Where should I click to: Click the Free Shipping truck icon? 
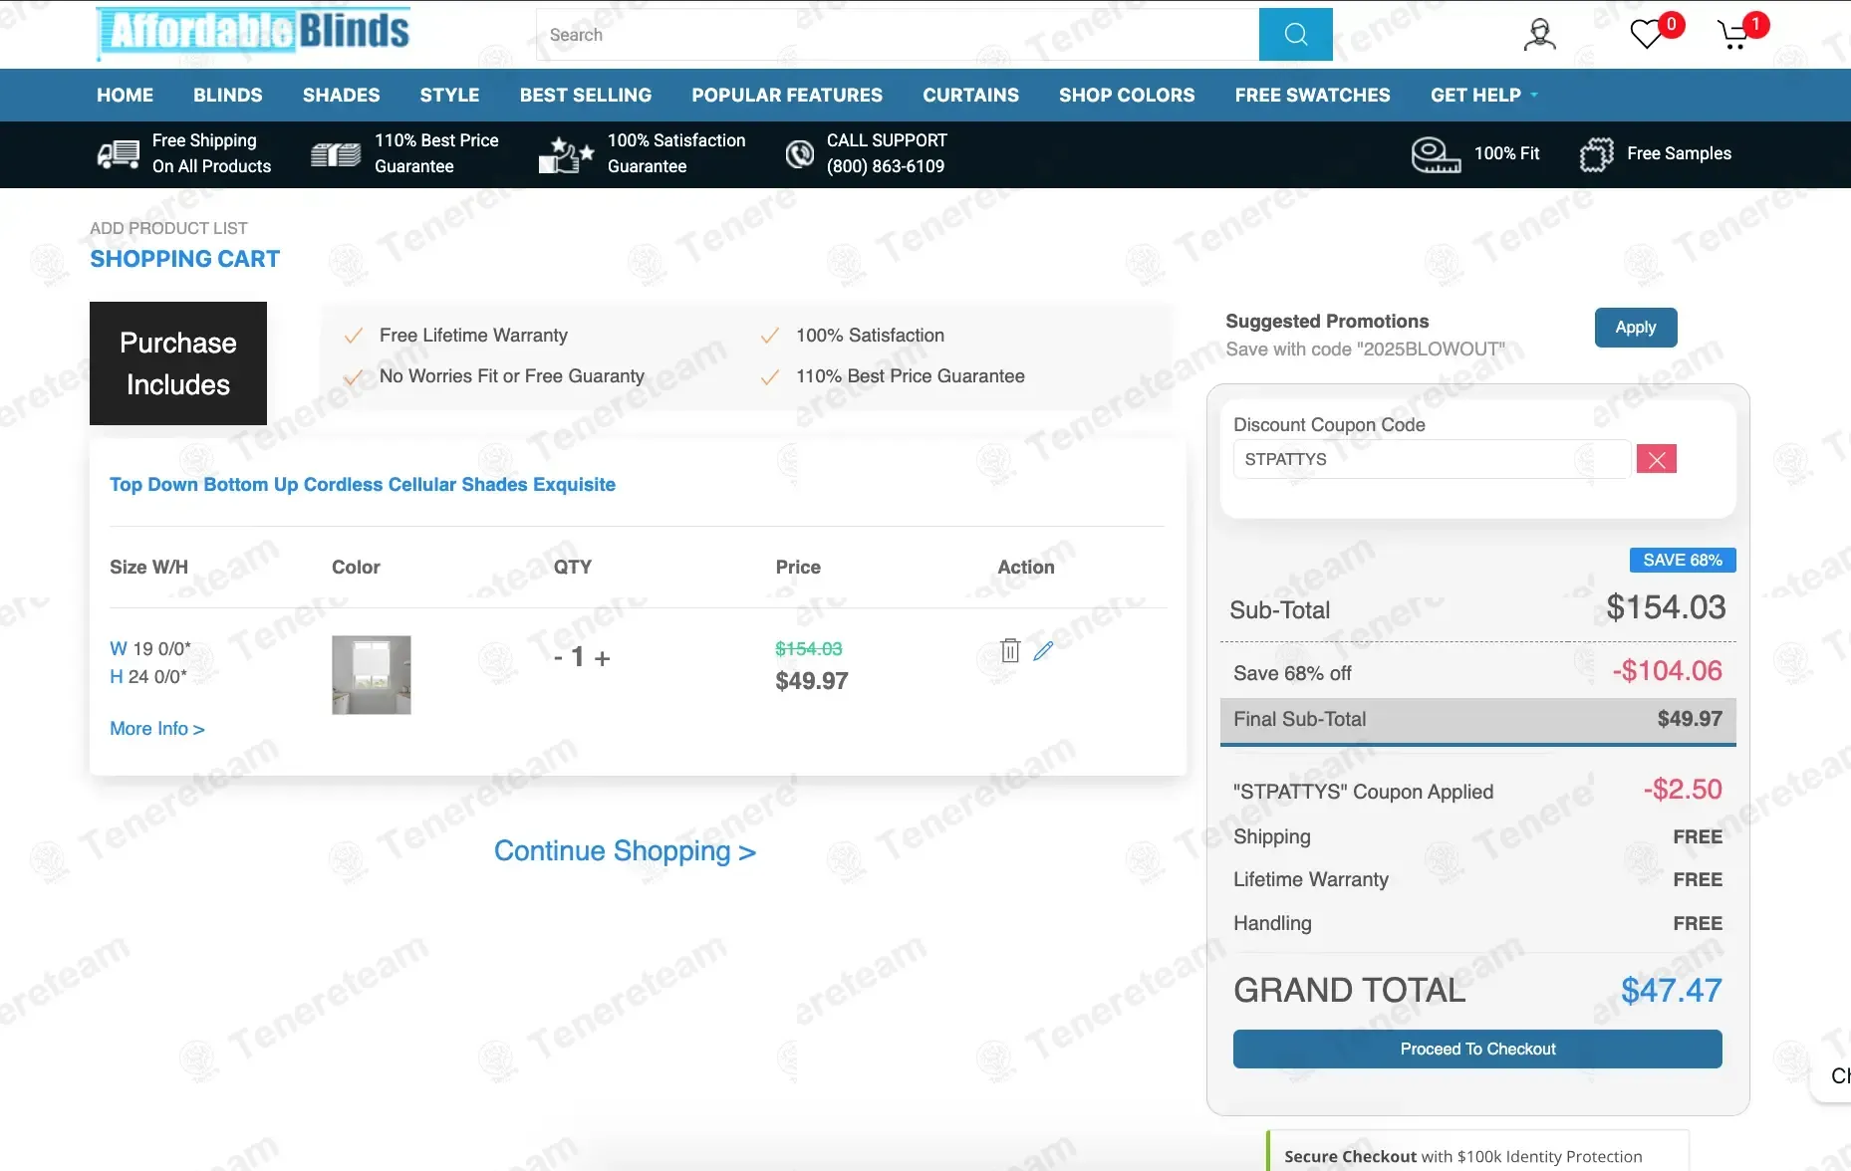[x=119, y=154]
